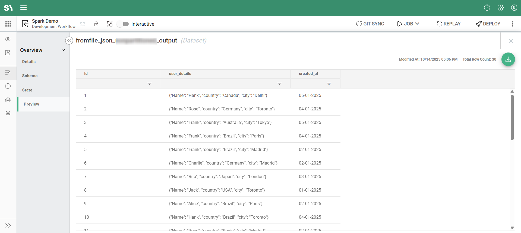
Task: Show view using sidebar eye icon
Action: coord(8,39)
